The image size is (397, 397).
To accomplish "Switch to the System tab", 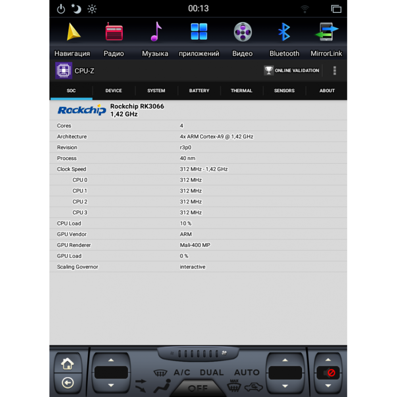I will [156, 91].
